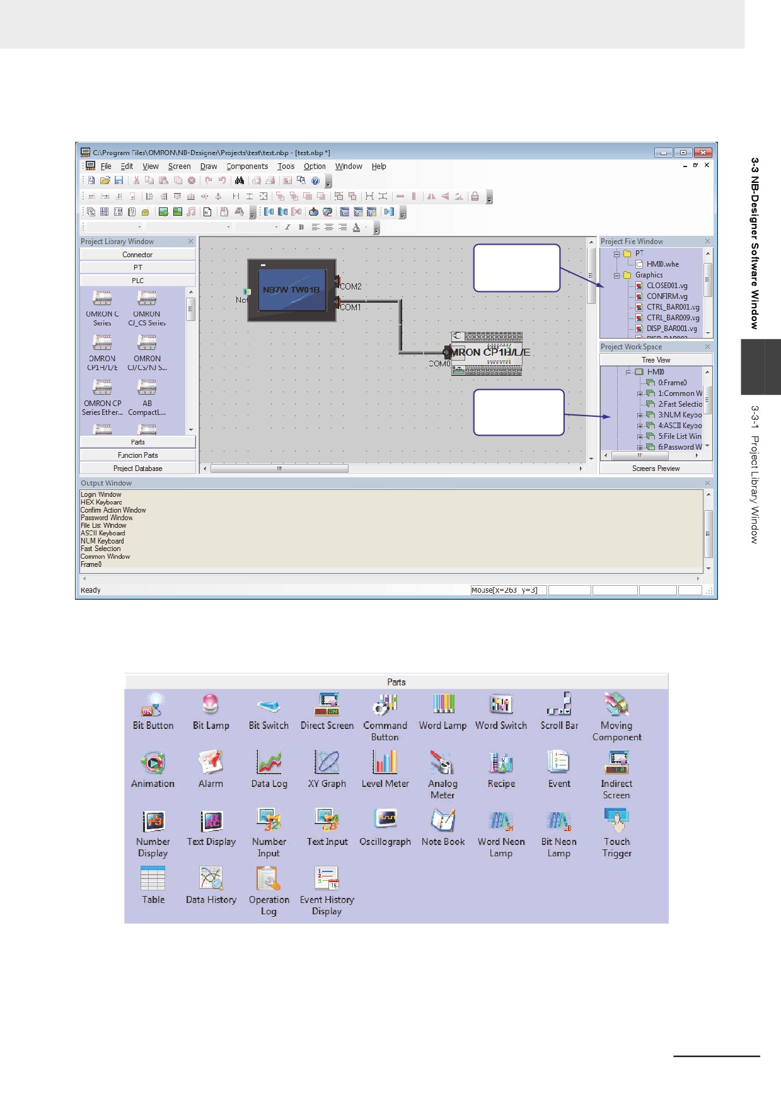
Task: Open the font color dropdown arrow
Action: [366, 227]
